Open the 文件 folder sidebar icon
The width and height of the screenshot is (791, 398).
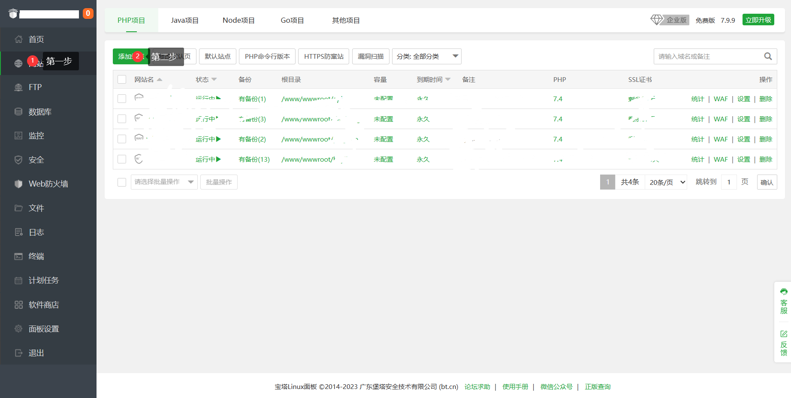18,208
